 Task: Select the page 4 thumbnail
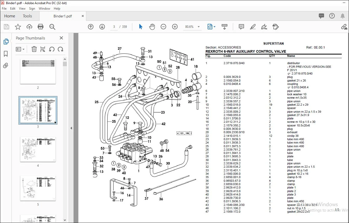point(38,149)
